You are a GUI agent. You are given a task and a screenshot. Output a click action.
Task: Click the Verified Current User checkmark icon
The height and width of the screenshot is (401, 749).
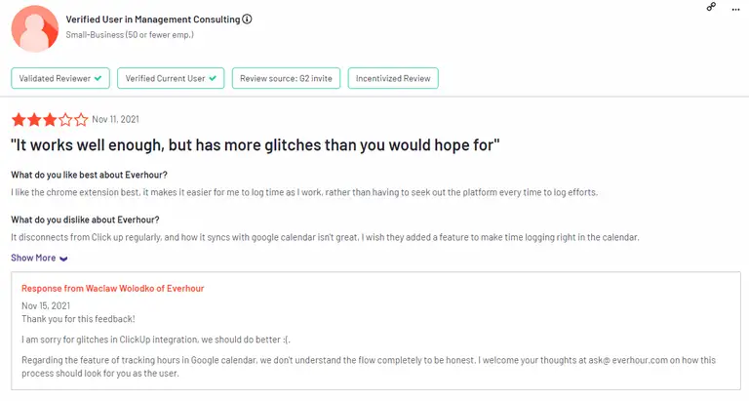pyautogui.click(x=212, y=77)
